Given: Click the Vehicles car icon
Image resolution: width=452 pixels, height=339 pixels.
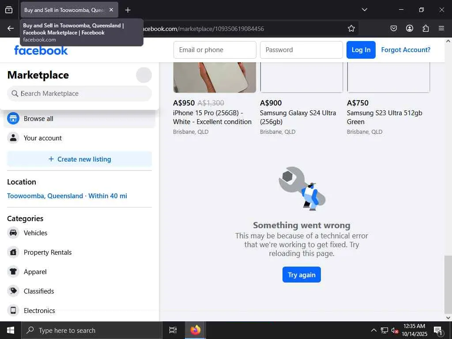Looking at the screenshot, I should tap(13, 233).
